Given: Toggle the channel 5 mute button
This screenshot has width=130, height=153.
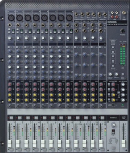Looking at the screenshot, I should click(45, 118).
